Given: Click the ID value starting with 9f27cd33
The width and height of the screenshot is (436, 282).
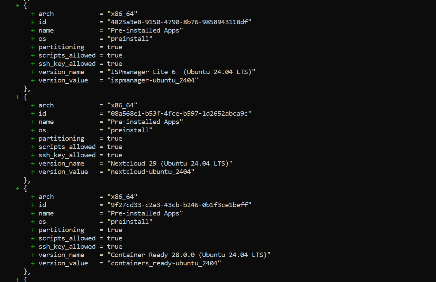Looking at the screenshot, I should (179, 205).
